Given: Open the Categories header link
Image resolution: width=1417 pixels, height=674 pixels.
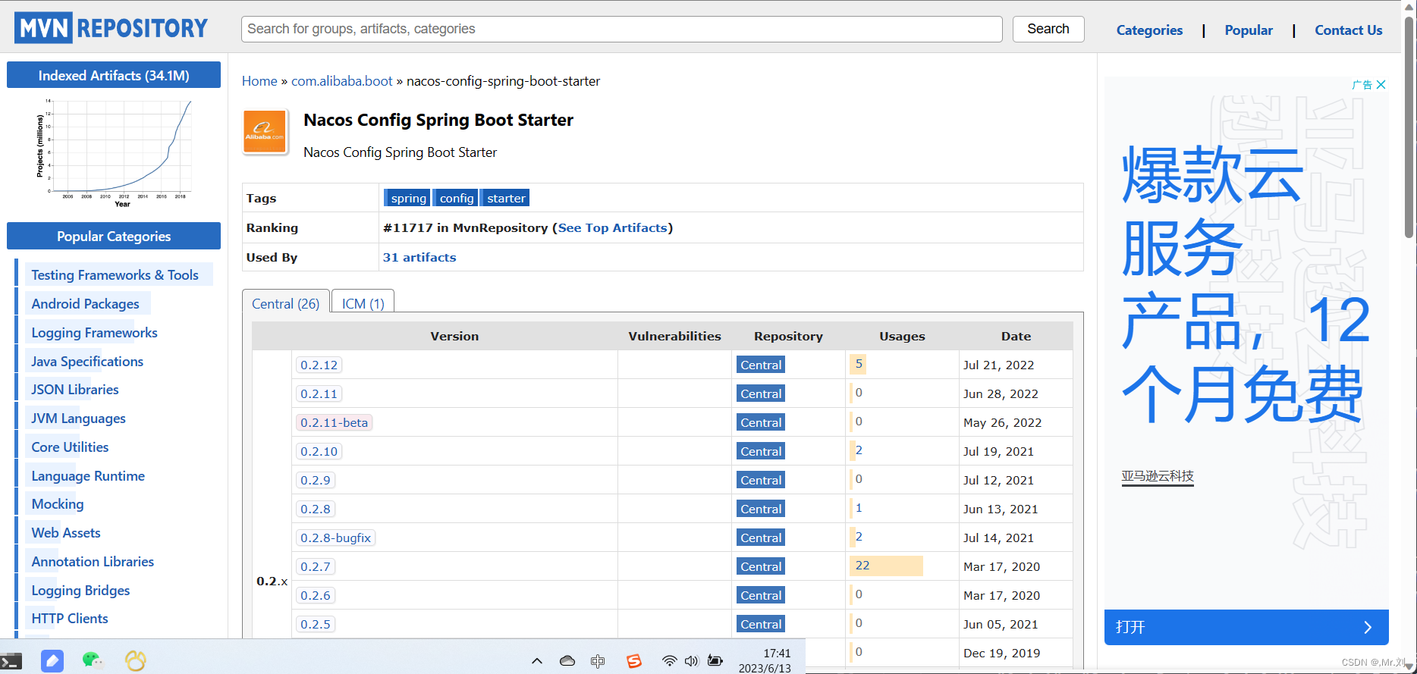Looking at the screenshot, I should pyautogui.click(x=1149, y=30).
